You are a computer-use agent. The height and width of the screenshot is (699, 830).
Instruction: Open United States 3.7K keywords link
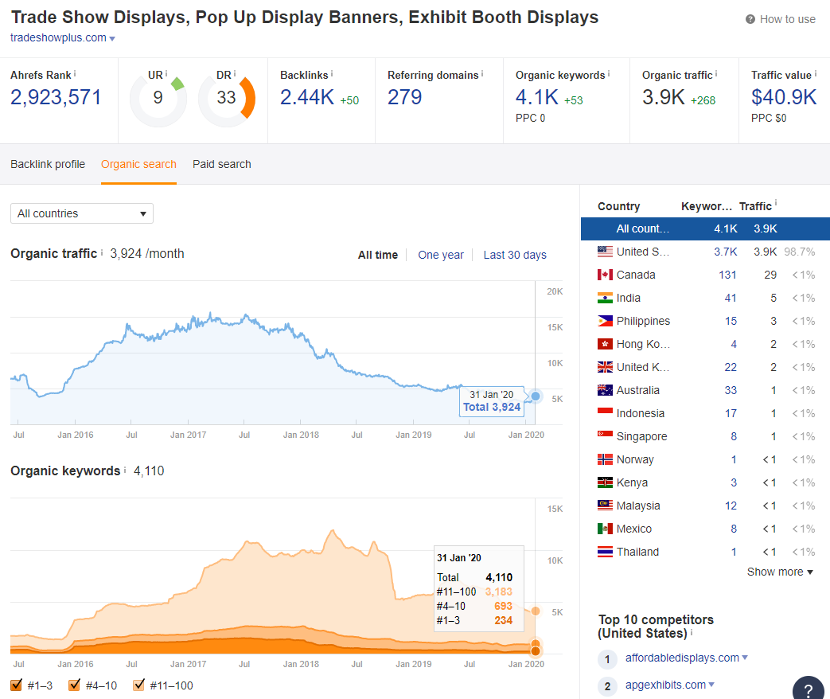725,252
